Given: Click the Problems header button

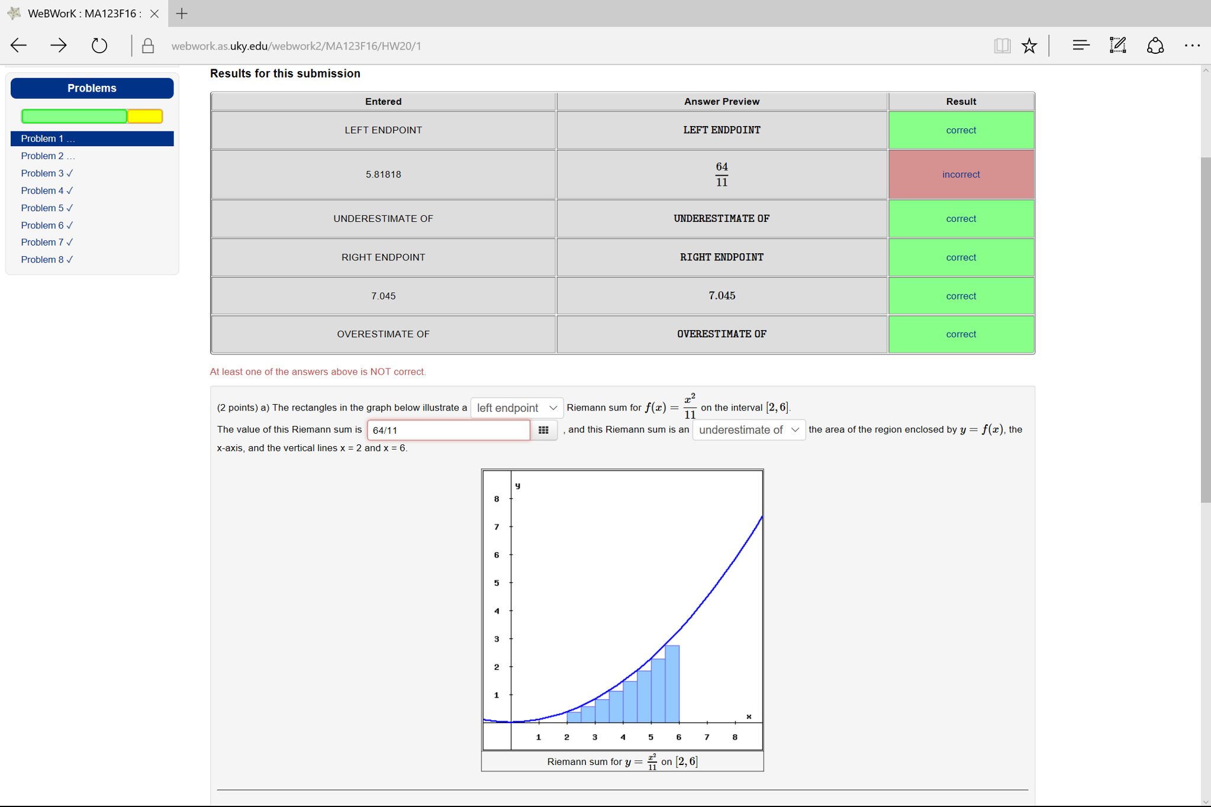Looking at the screenshot, I should [92, 88].
